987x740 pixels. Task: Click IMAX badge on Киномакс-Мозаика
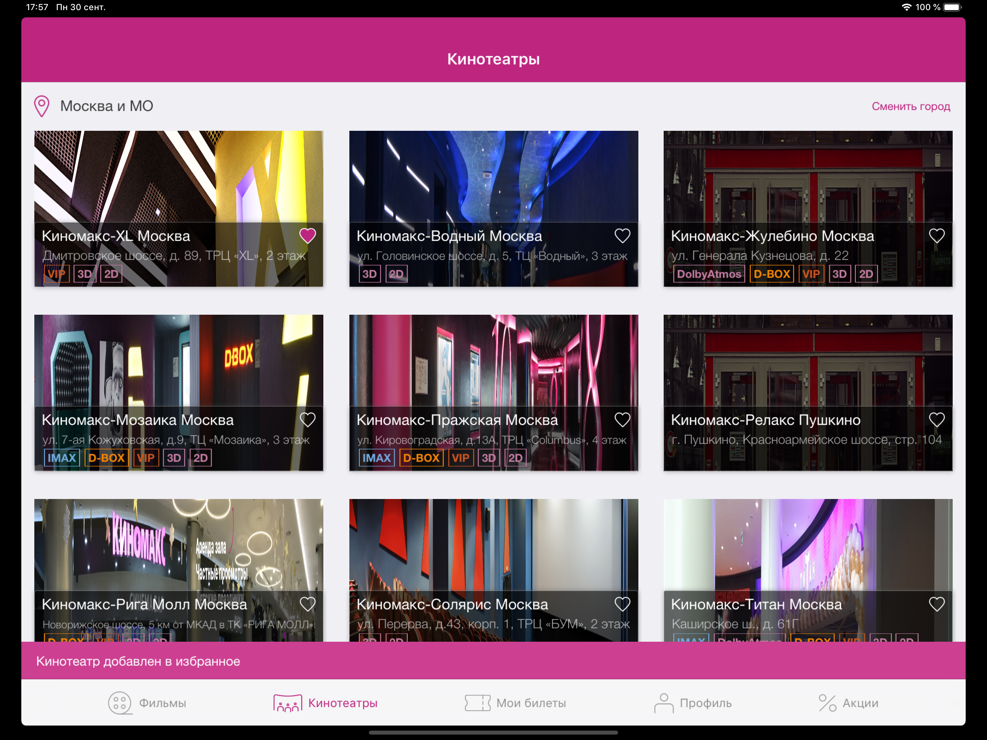62,457
